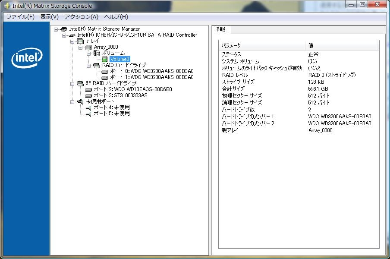This screenshot has height=259, width=390.
Task: Select ポート 2: WDC WD10EACS-00D6B0
Action: pyautogui.click(x=132, y=89)
